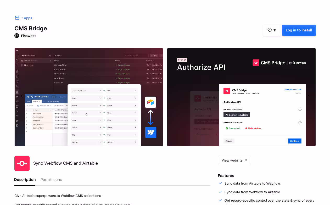Click the Finsweet logo icon under the title
This screenshot has height=205, width=330.
coord(17,36)
